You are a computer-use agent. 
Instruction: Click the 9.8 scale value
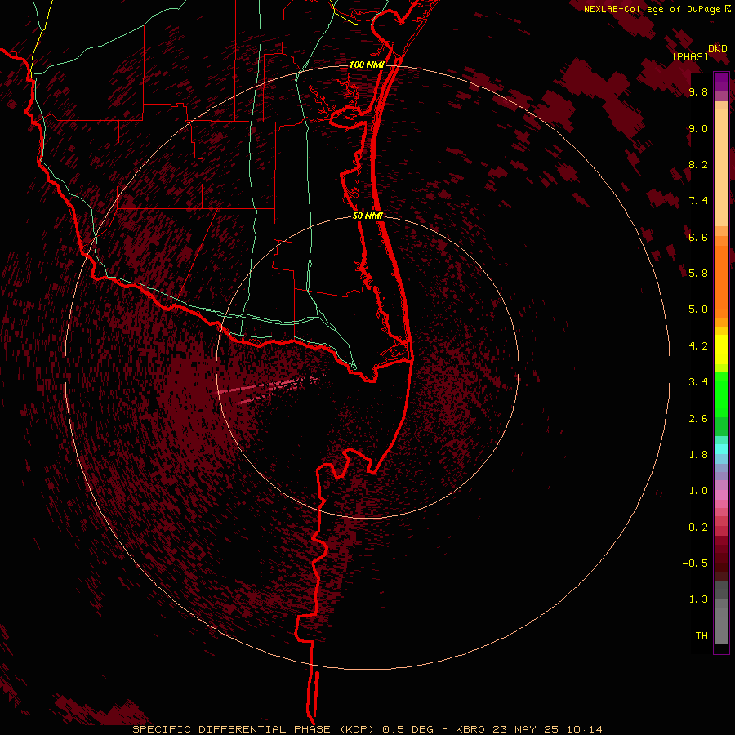[x=698, y=92]
